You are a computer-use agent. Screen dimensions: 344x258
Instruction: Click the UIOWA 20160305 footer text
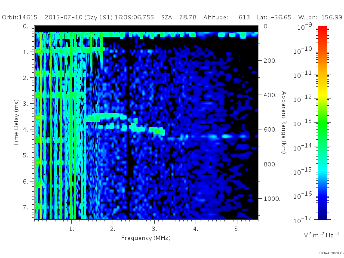point(332,253)
